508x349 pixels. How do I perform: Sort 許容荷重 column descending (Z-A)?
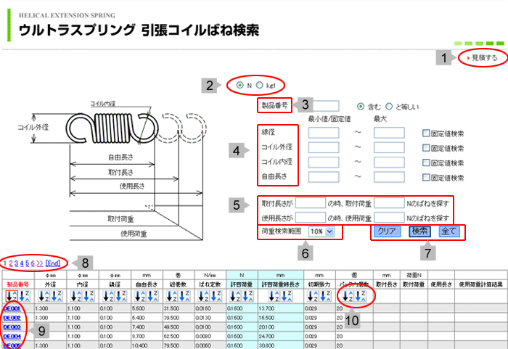pos(248,296)
